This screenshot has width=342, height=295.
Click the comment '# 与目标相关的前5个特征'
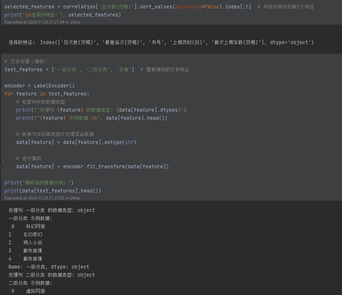[x=286, y=7]
